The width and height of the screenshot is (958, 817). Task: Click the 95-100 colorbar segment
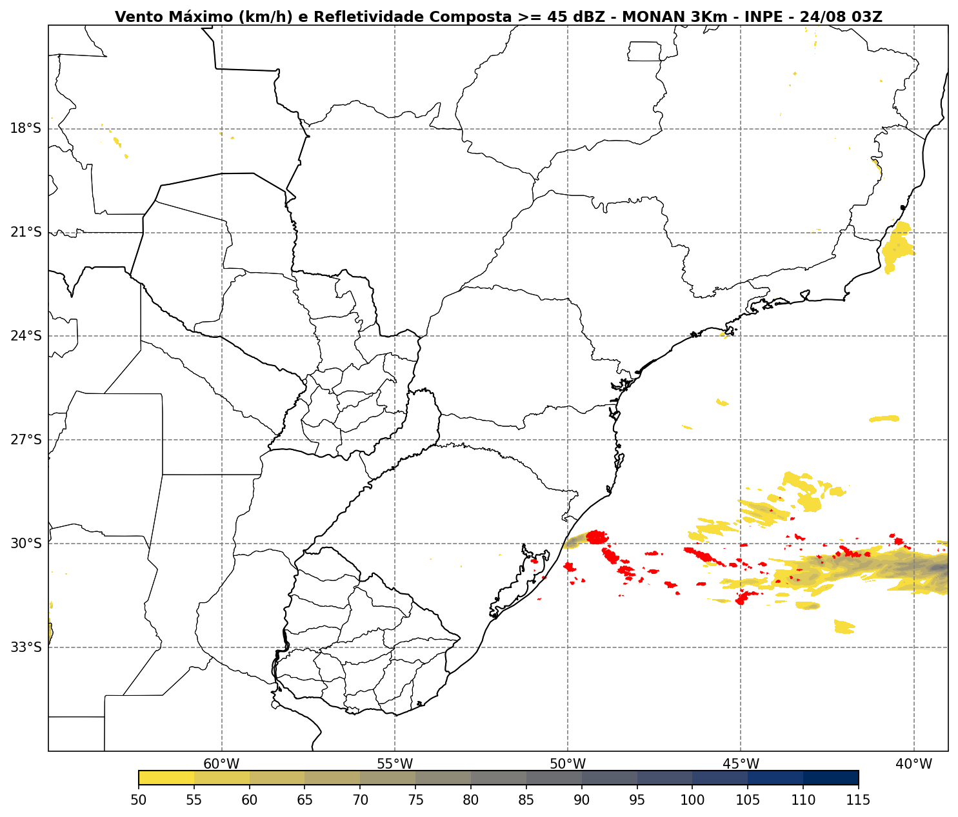(664, 778)
